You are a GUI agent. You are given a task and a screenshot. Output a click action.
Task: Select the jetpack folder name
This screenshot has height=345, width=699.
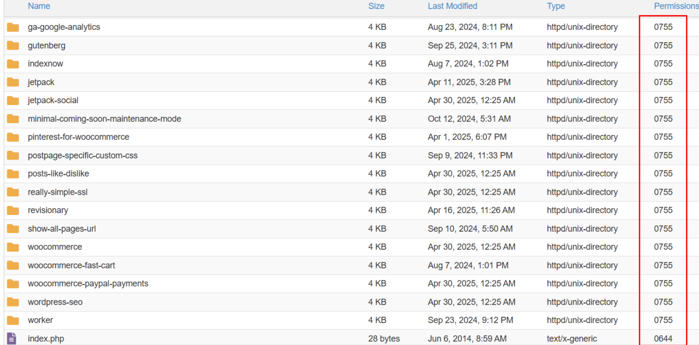[41, 82]
